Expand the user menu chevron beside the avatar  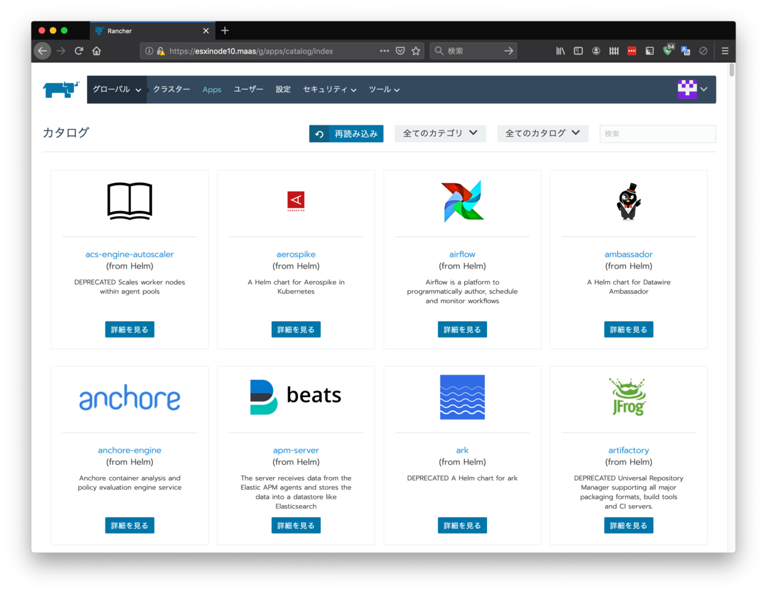(704, 90)
